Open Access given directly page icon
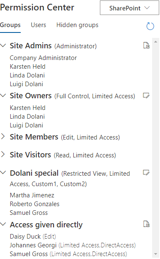160x259 pixels. [146, 224]
